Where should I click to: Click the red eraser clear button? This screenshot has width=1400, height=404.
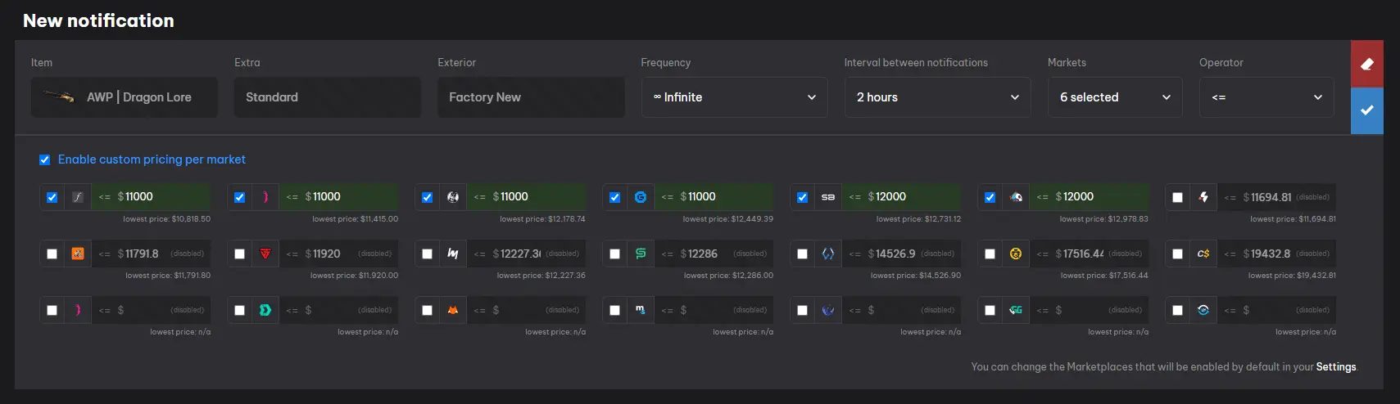click(1366, 64)
